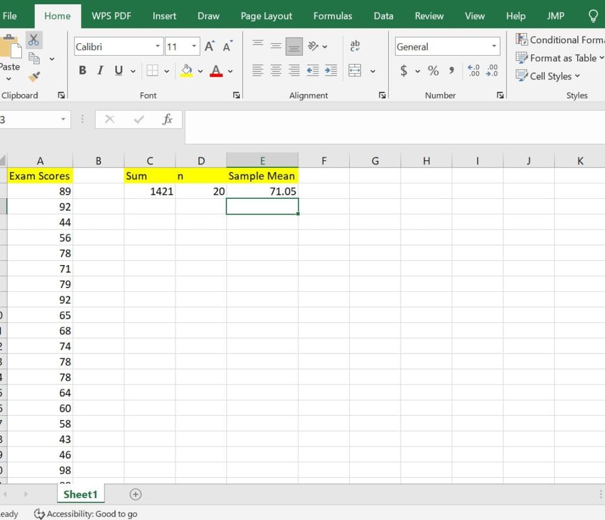Click the Sheet1 tab
The width and height of the screenshot is (605, 520).
tap(80, 494)
